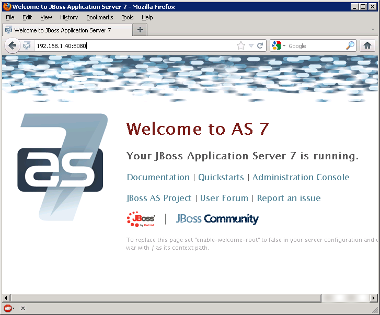This screenshot has width=380, height=315.
Task: Follow the Quickstarts link
Action: (x=221, y=177)
